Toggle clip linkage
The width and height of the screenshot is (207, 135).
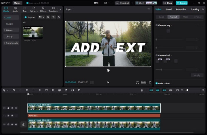[x=164, y=90]
